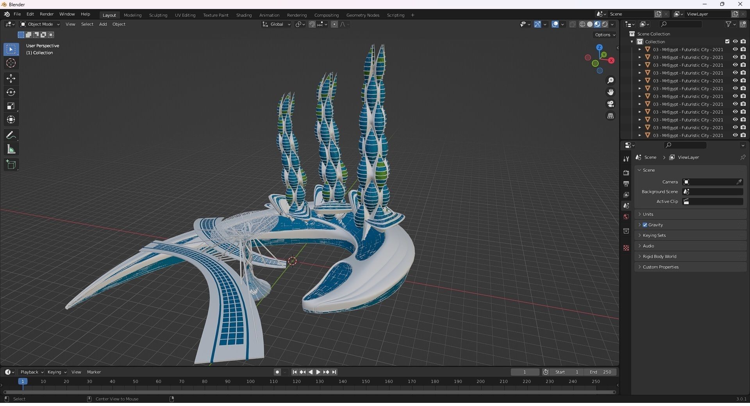Select the Scale tool

[11, 106]
